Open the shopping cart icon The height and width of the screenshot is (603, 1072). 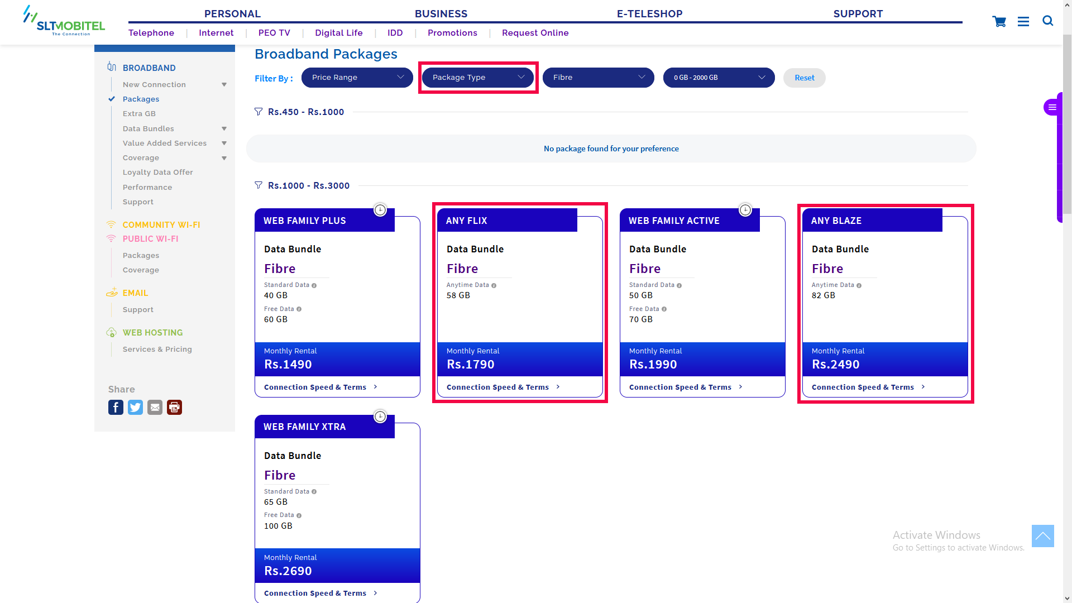tap(999, 21)
